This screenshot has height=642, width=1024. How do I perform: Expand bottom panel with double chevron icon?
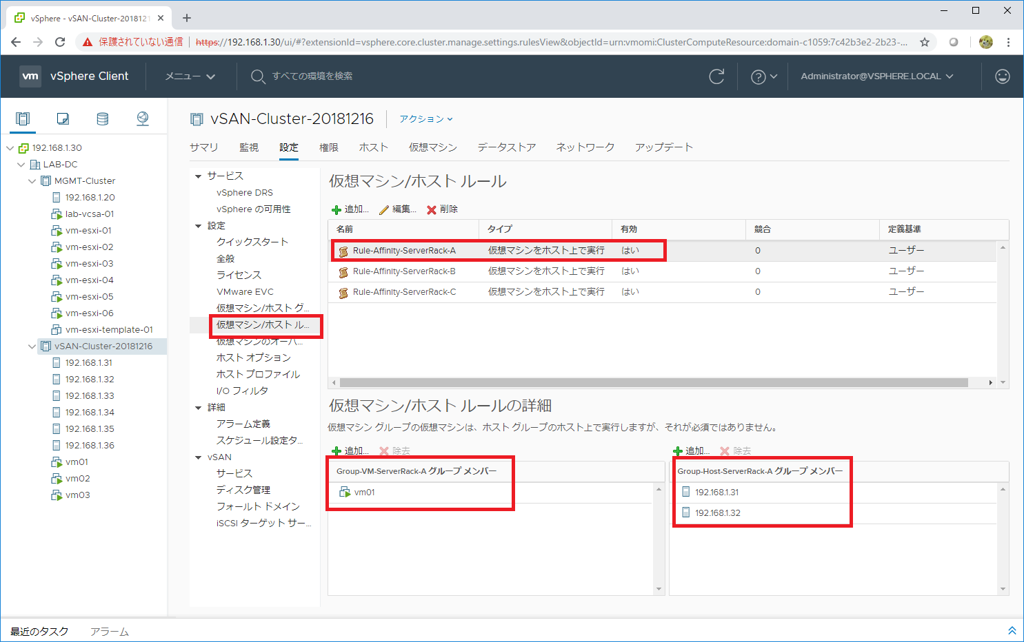(1012, 630)
